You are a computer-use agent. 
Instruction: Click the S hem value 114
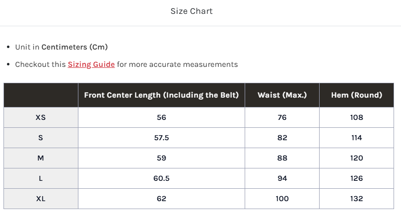[x=356, y=138]
